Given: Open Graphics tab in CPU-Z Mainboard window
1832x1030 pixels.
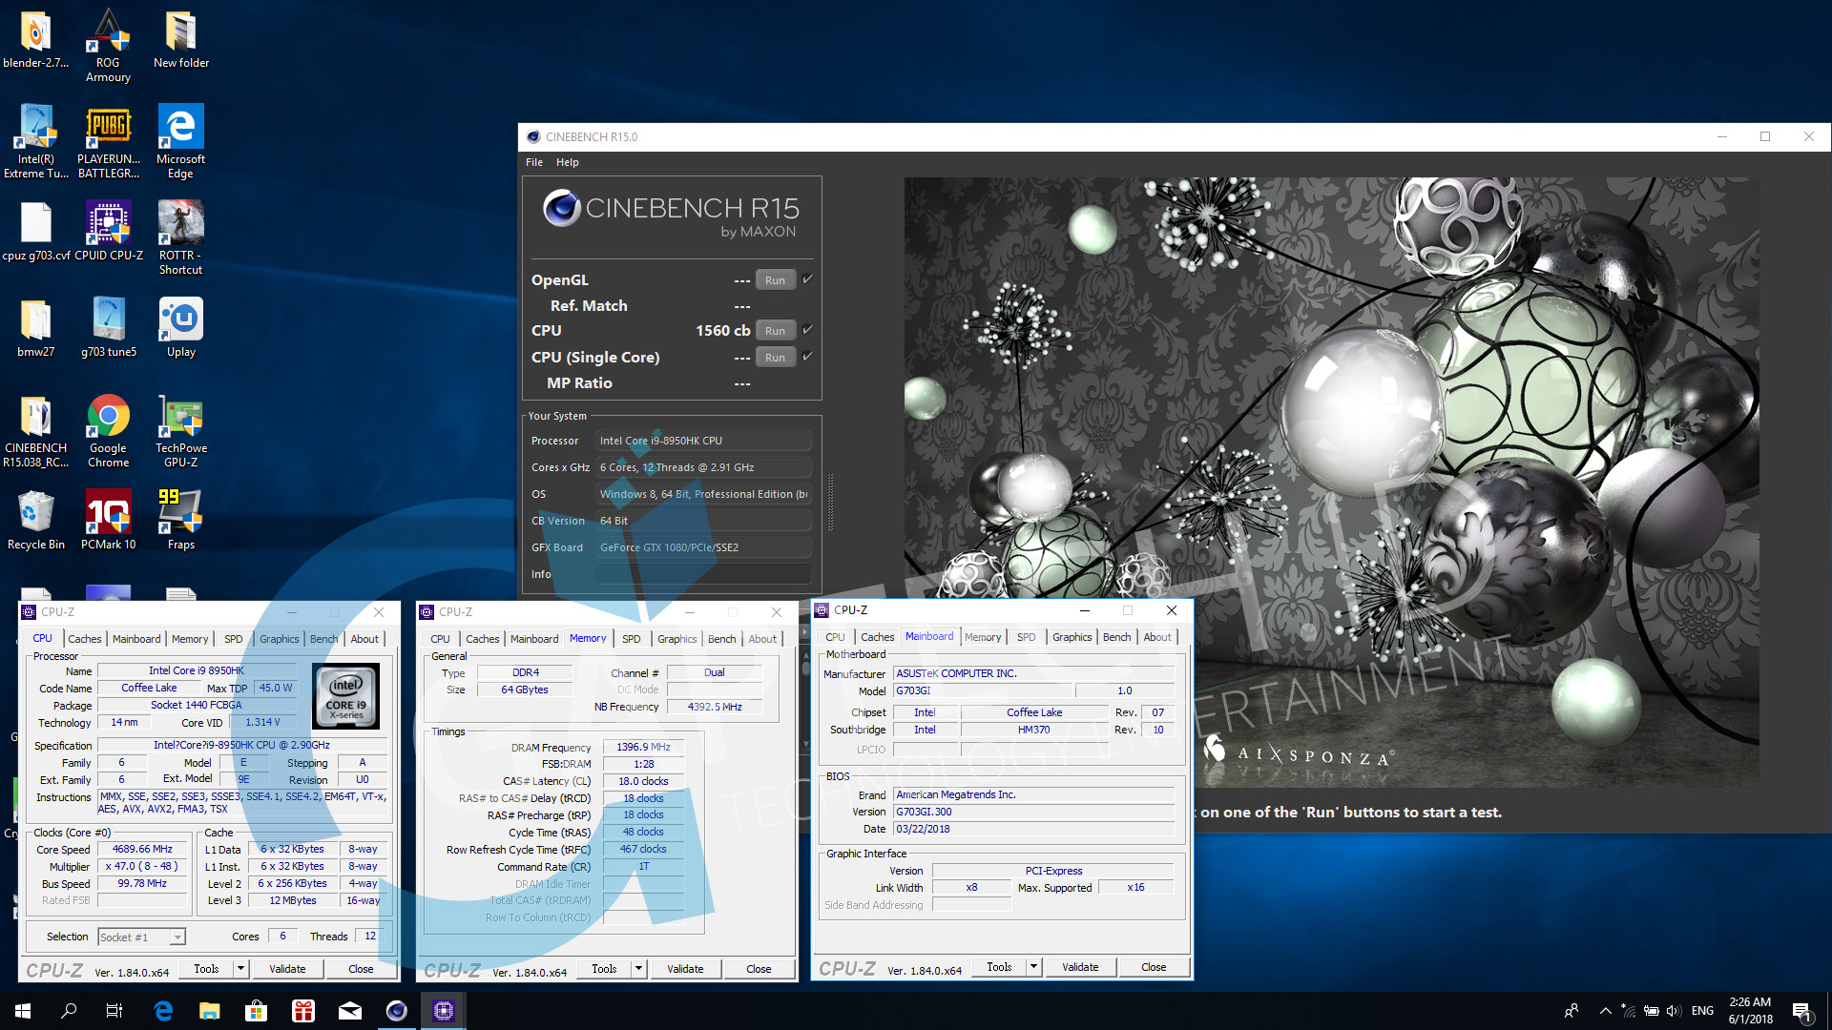Looking at the screenshot, I should point(1072,637).
